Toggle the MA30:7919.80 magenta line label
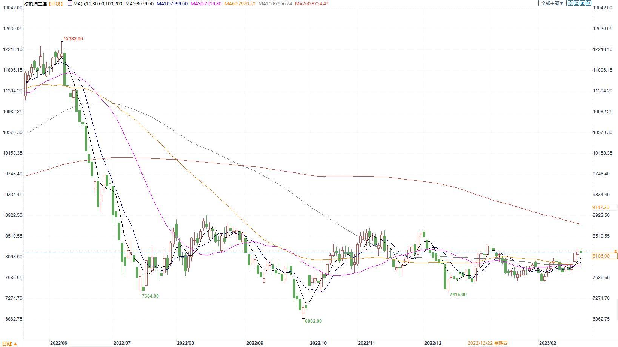Viewport: 618px width, 347px height. click(206, 3)
